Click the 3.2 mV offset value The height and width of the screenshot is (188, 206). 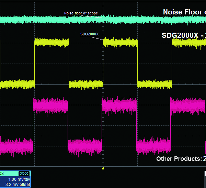(20, 185)
